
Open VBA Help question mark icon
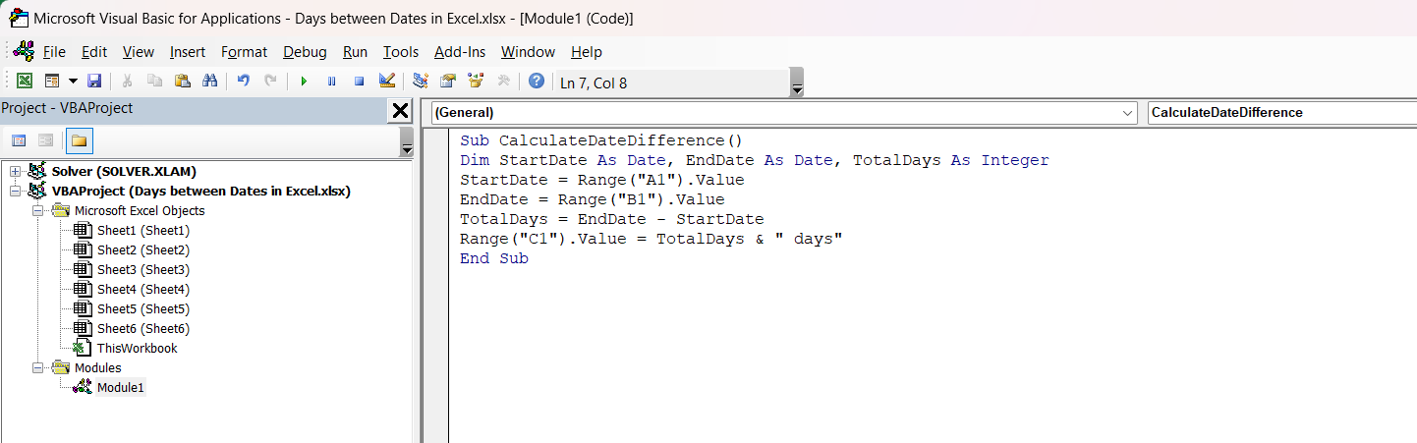click(537, 82)
